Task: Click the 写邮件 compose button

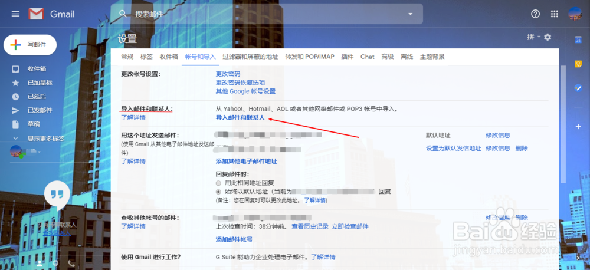Action: click(29, 45)
